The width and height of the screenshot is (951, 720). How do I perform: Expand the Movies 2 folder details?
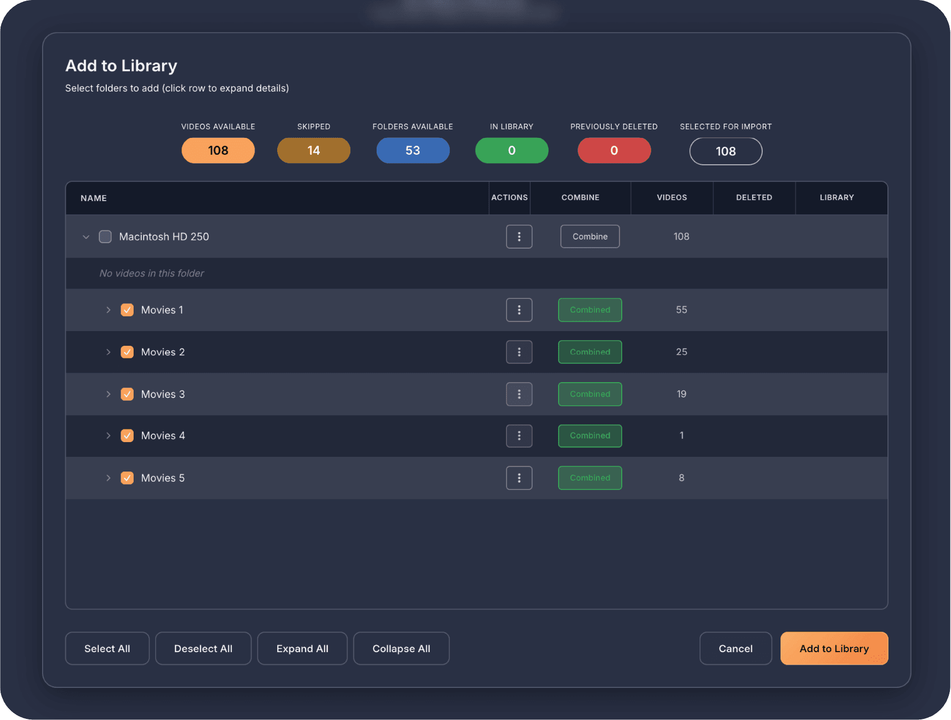pyautogui.click(x=108, y=352)
